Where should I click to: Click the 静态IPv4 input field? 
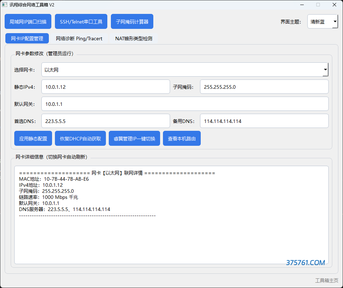pos(106,87)
